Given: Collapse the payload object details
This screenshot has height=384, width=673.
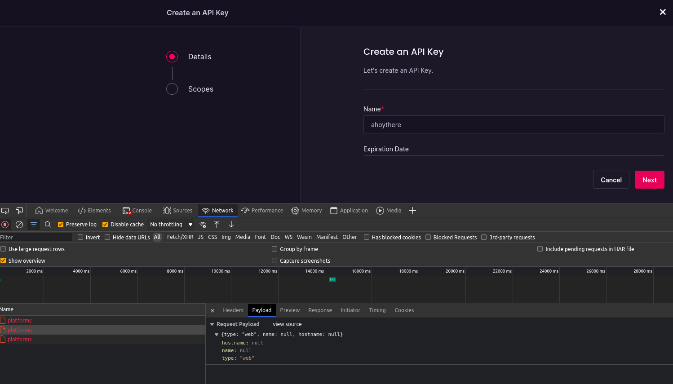Looking at the screenshot, I should tap(217, 334).
